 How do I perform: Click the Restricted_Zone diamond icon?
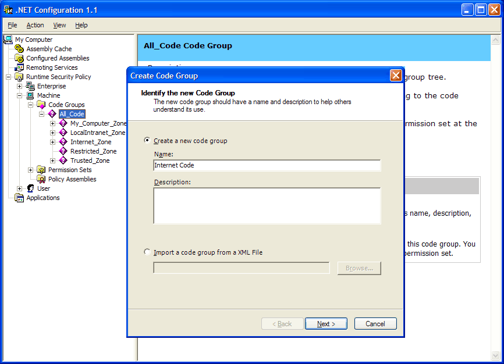coord(63,151)
